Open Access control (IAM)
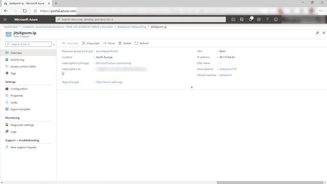Screen dimensions: 327x184 tap(23, 66)
